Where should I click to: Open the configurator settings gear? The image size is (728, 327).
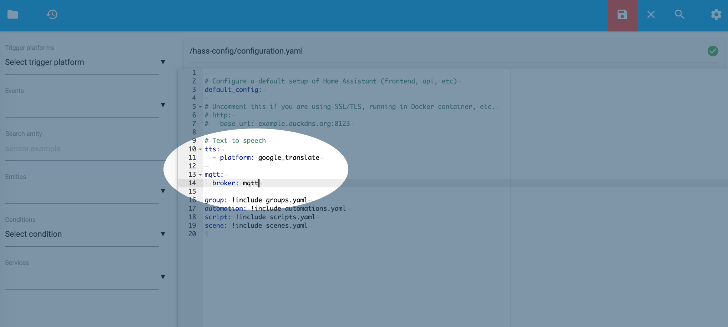[x=716, y=15]
